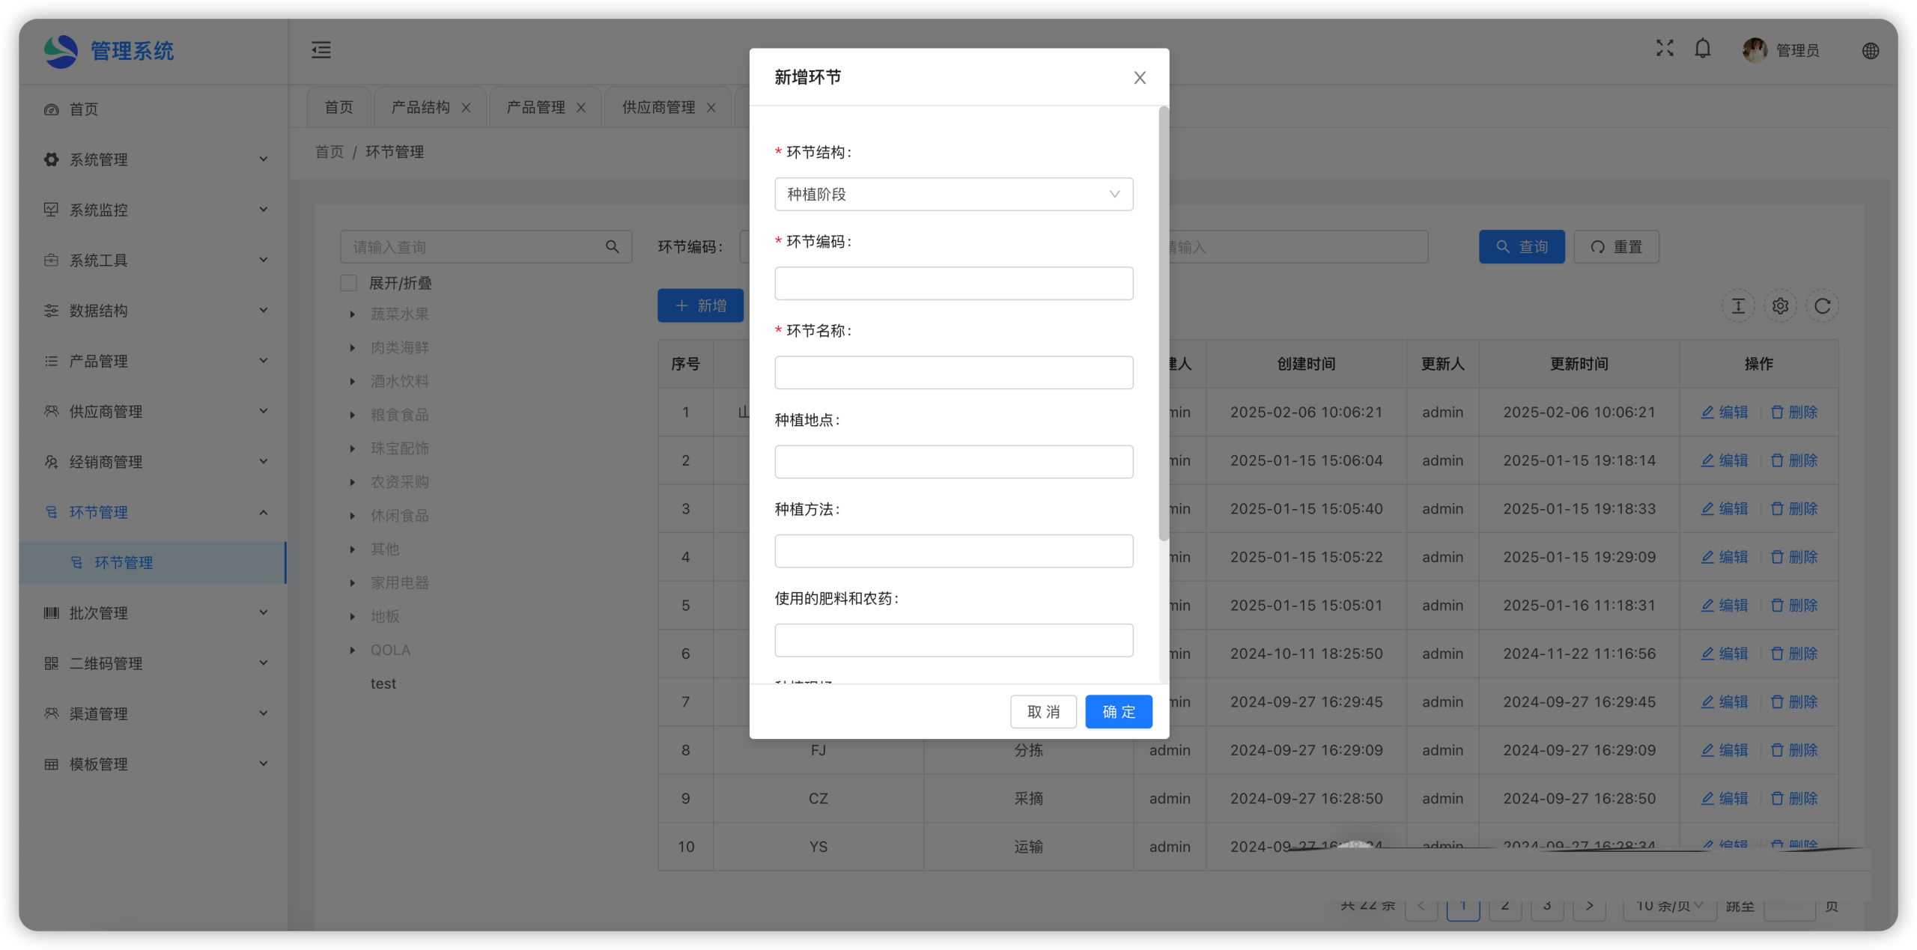Click the search magnifier in the tree filter
This screenshot has height=950, width=1917.
[613, 247]
